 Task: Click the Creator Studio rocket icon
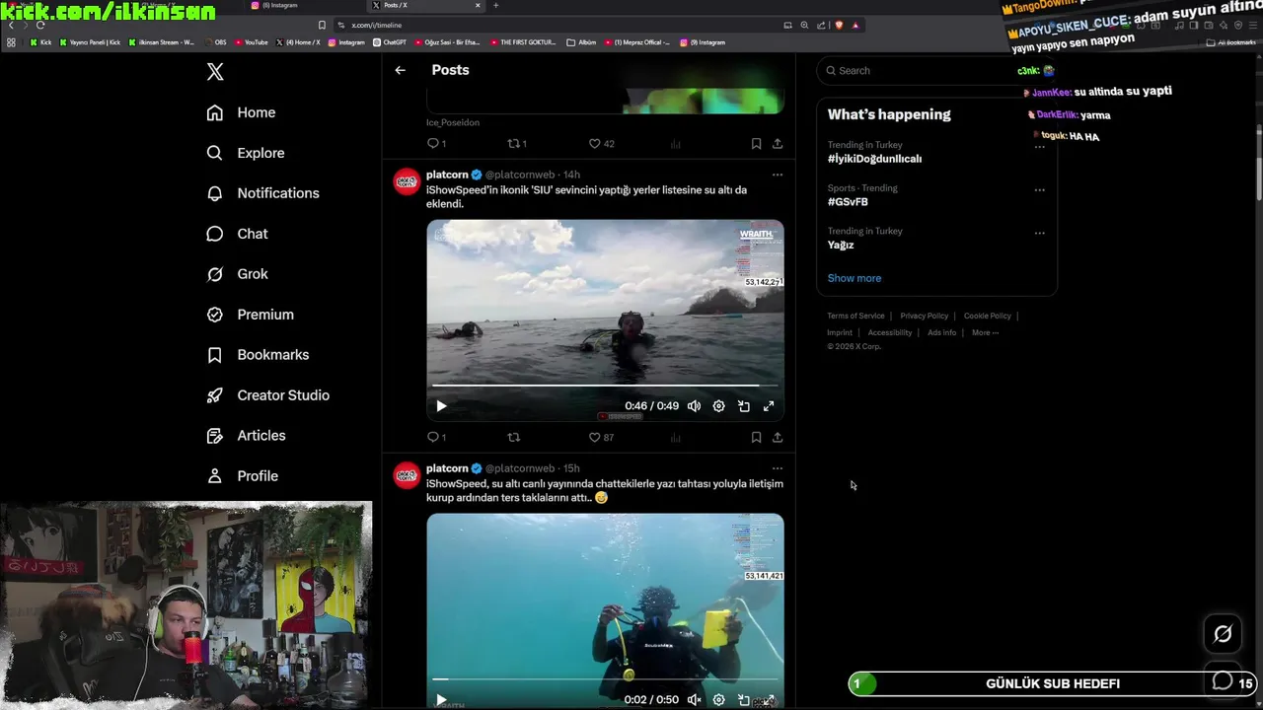coord(214,395)
